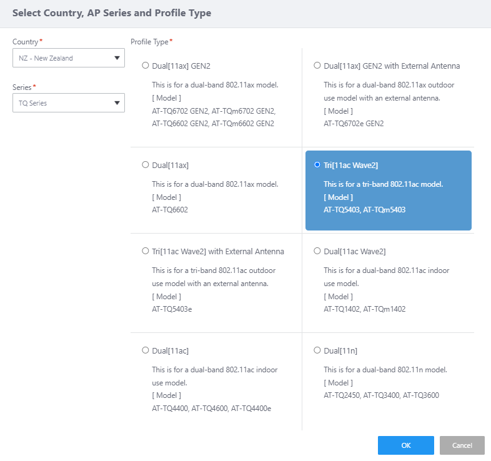This screenshot has width=491, height=461.
Task: Choose Dual[11ax] GEN2 with External Antenna option
Action: click(317, 66)
